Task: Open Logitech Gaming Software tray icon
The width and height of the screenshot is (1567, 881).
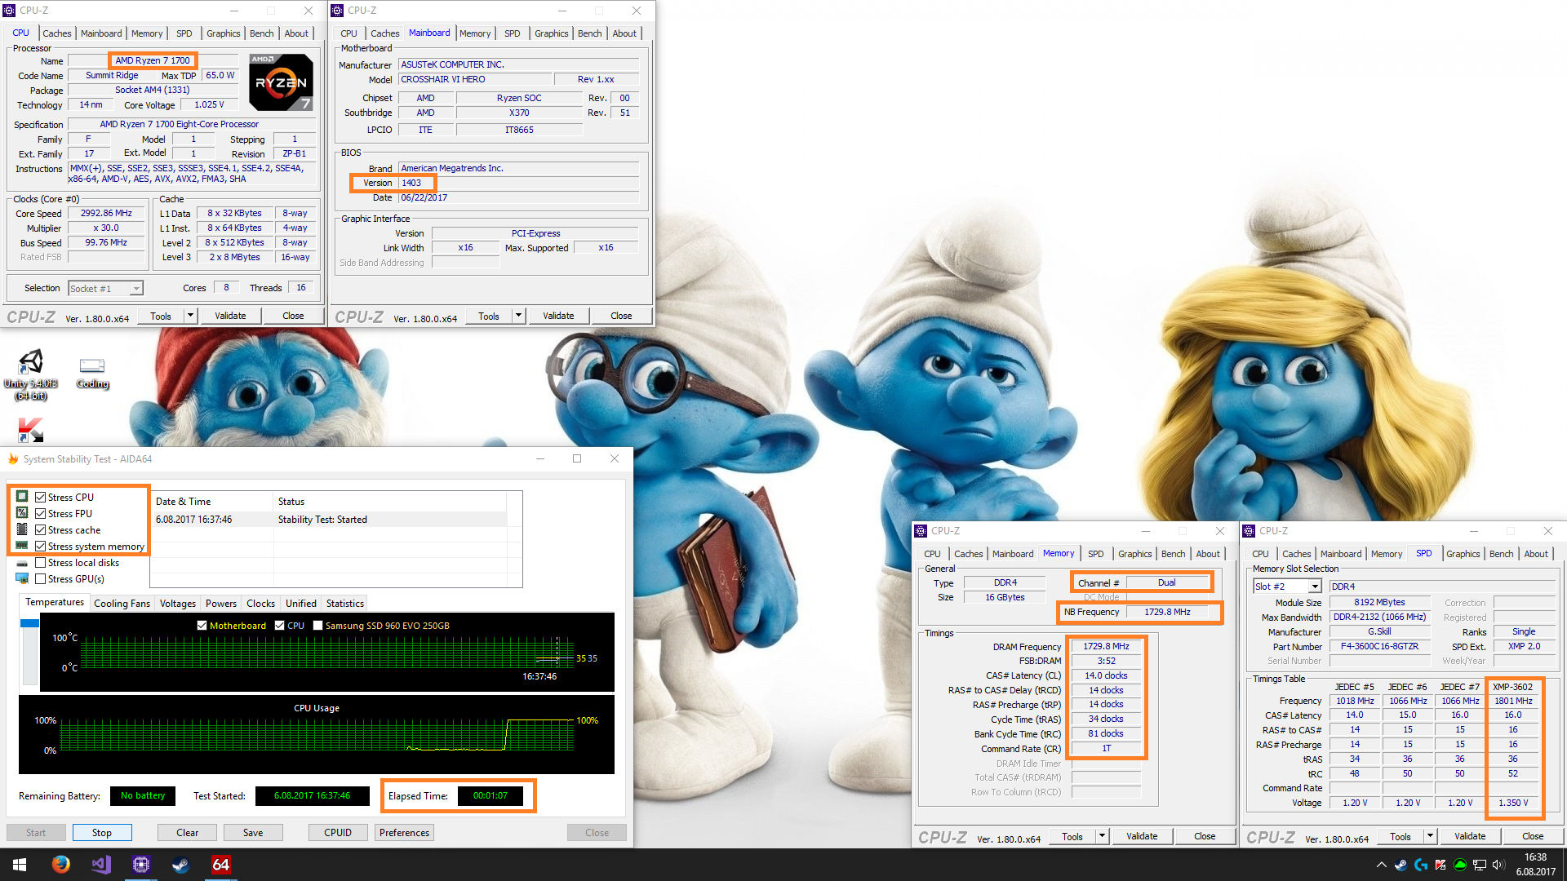Action: coord(1421,865)
